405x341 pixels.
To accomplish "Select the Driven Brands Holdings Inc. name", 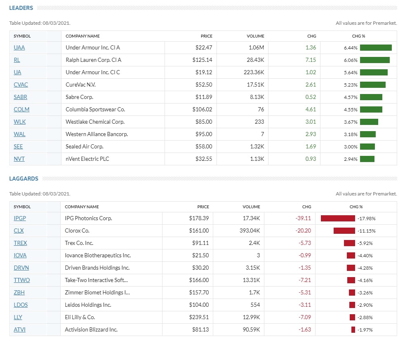I will (97, 268).
